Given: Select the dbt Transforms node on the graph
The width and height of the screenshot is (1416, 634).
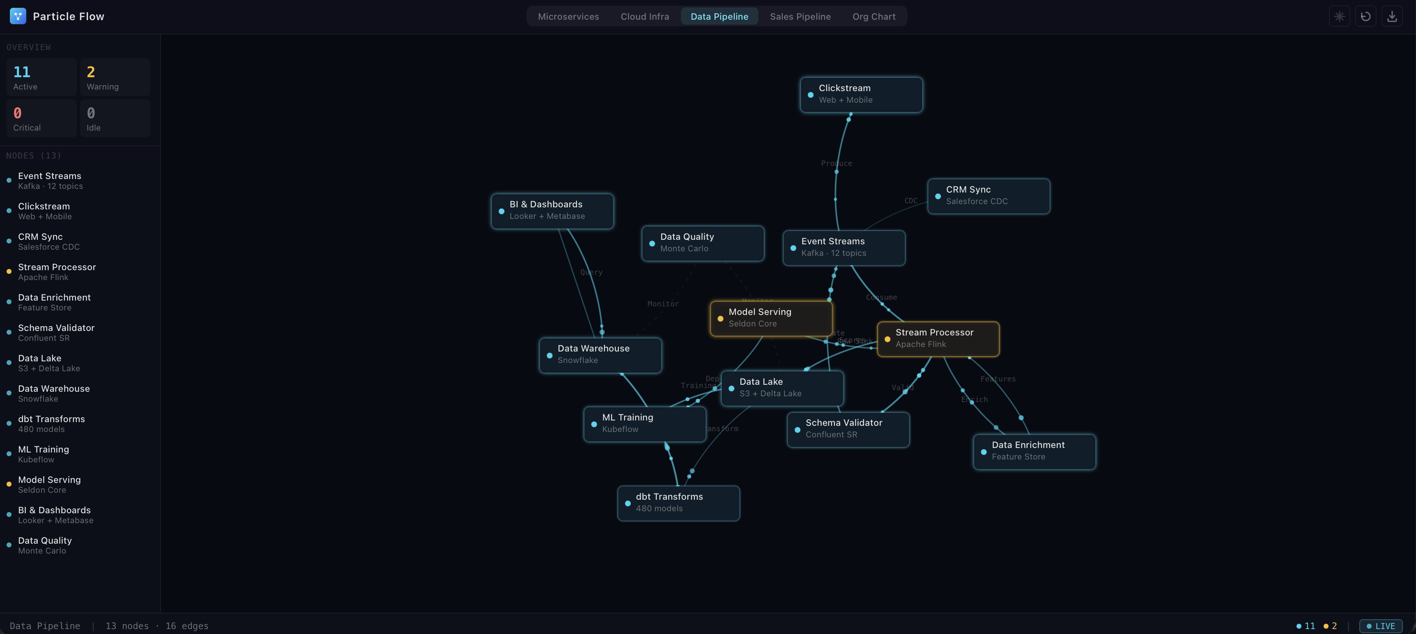Looking at the screenshot, I should [678, 503].
